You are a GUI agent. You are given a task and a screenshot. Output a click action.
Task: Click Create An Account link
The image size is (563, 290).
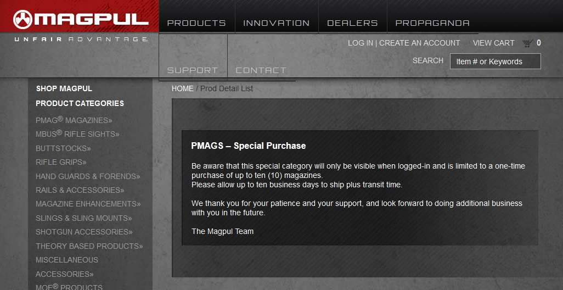[x=419, y=43]
